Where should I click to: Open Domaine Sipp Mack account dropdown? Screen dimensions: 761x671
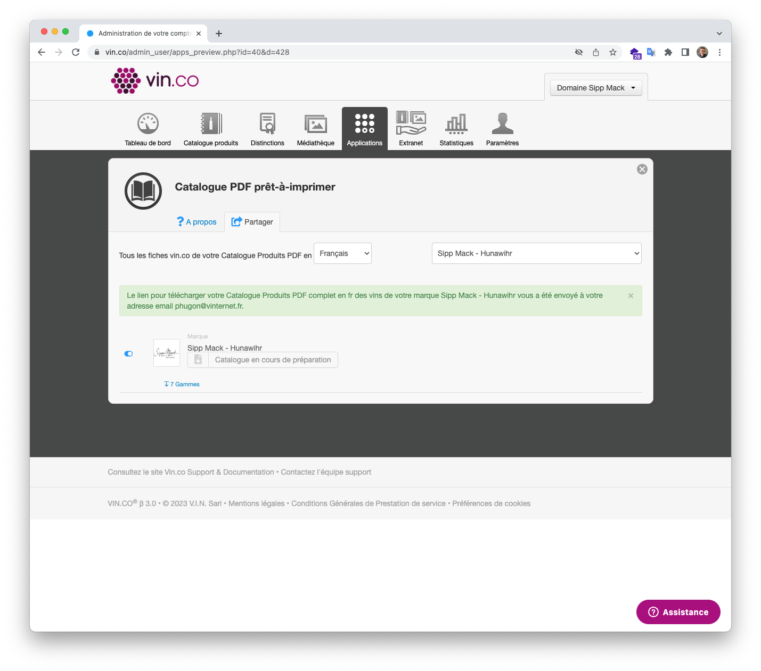[x=596, y=88]
